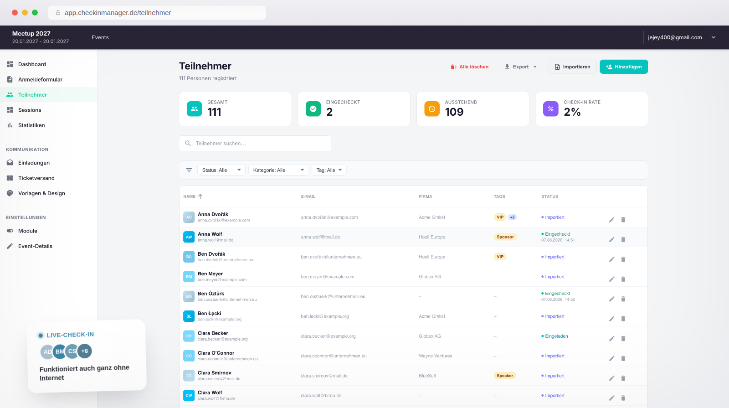The height and width of the screenshot is (408, 729).
Task: Click the Vorlagen & Design palette icon
Action: point(10,193)
